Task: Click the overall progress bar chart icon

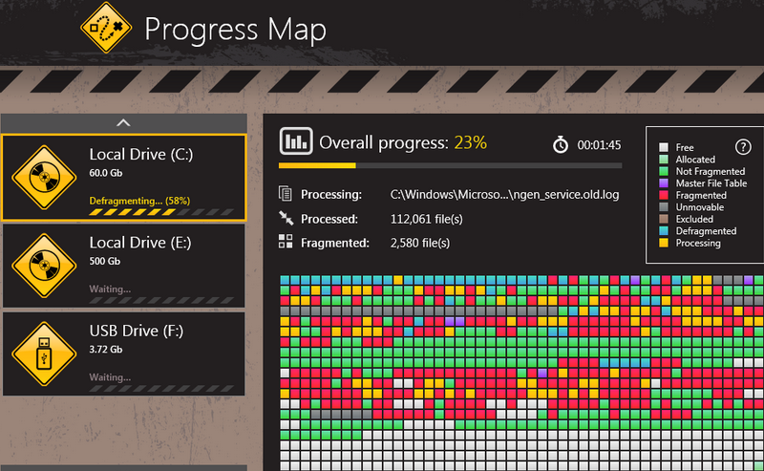Action: coord(295,142)
